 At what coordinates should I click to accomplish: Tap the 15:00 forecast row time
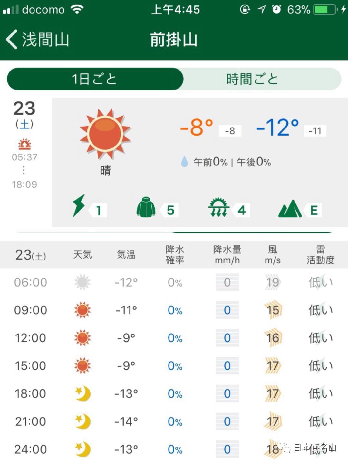point(31,366)
